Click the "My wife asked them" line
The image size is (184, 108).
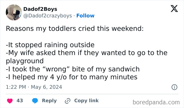click(86, 53)
